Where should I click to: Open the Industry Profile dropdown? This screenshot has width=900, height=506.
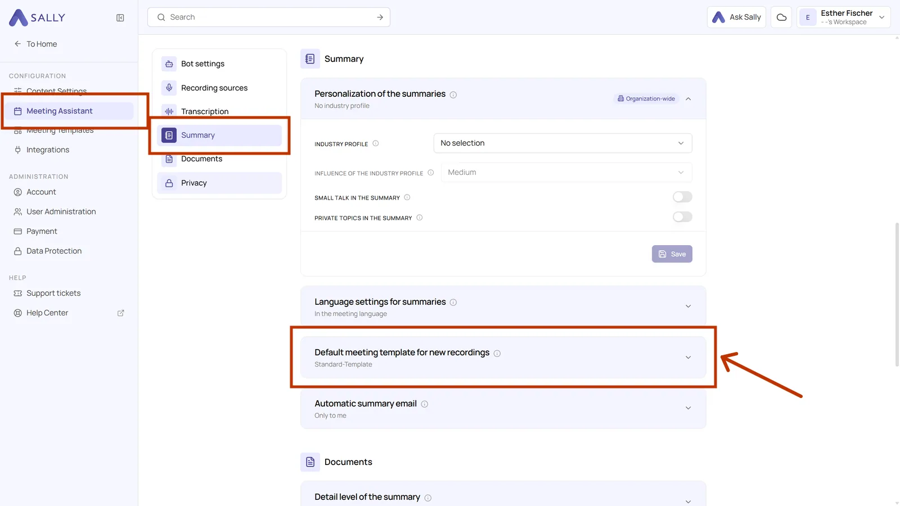(x=562, y=143)
